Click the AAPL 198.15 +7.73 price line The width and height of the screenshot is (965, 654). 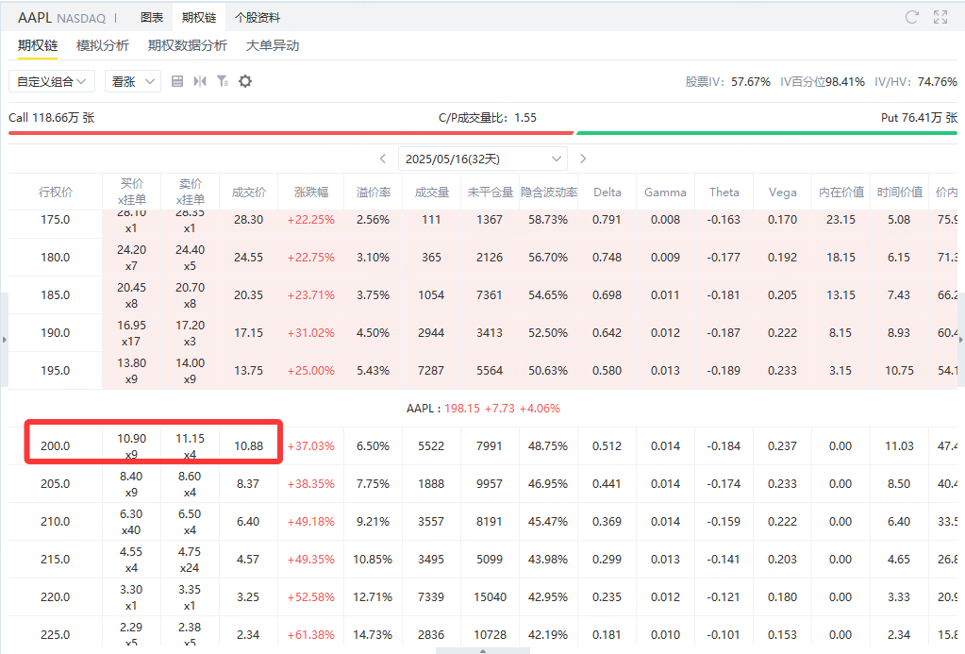pyautogui.click(x=483, y=409)
